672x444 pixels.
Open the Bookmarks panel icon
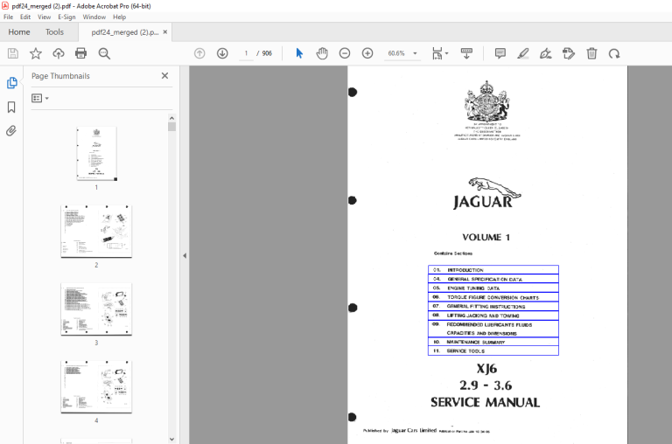(11, 107)
